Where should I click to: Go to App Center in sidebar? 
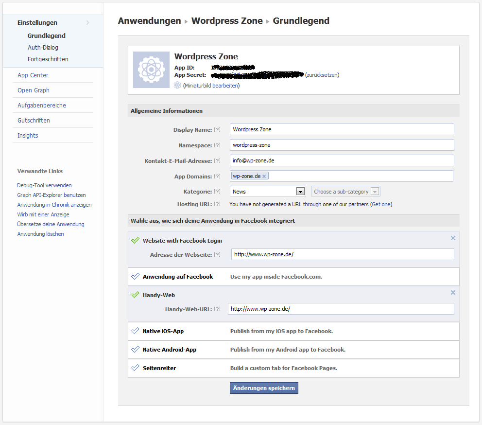(x=33, y=75)
